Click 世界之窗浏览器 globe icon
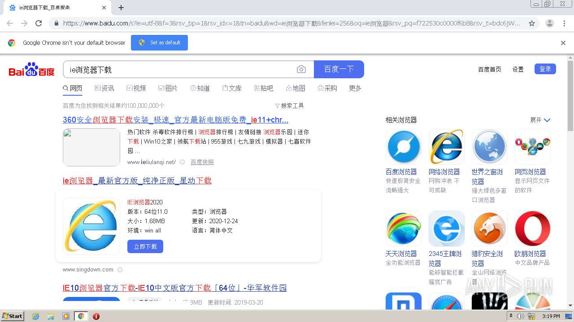The width and height of the screenshot is (574, 322). tap(490, 147)
